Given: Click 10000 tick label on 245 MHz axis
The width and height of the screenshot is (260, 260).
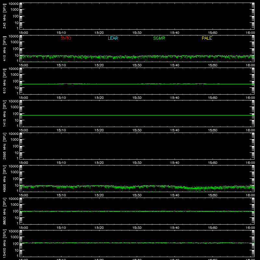Looking at the screenshot, I should coord(14,4).
